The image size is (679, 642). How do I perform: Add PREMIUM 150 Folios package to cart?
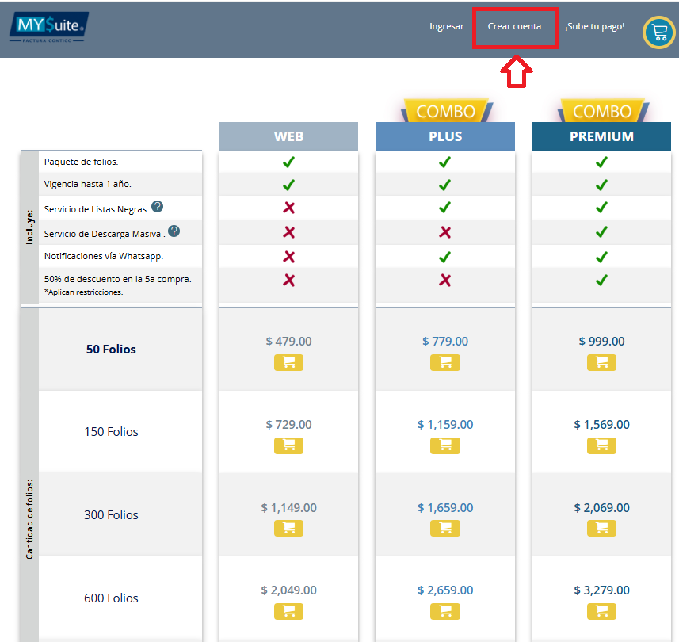(x=601, y=445)
